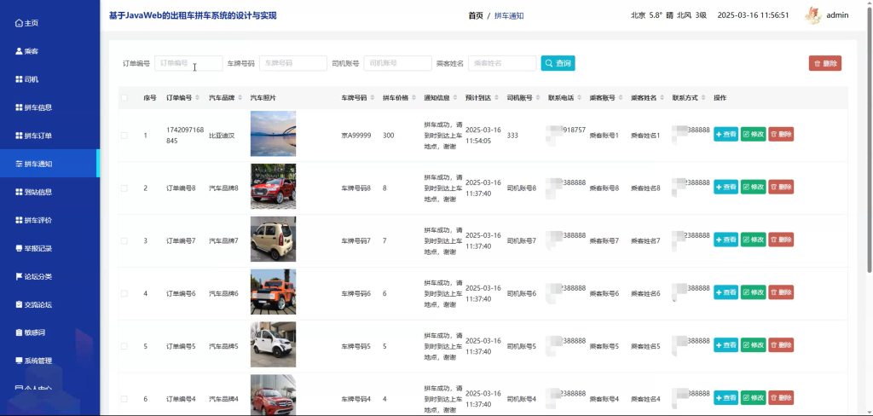Viewport: 873px width, 416px height.
Task: Click the top red 删除 button
Action: 825,63
